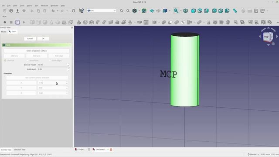Click Fit Selection magnifier icon

coord(128,11)
